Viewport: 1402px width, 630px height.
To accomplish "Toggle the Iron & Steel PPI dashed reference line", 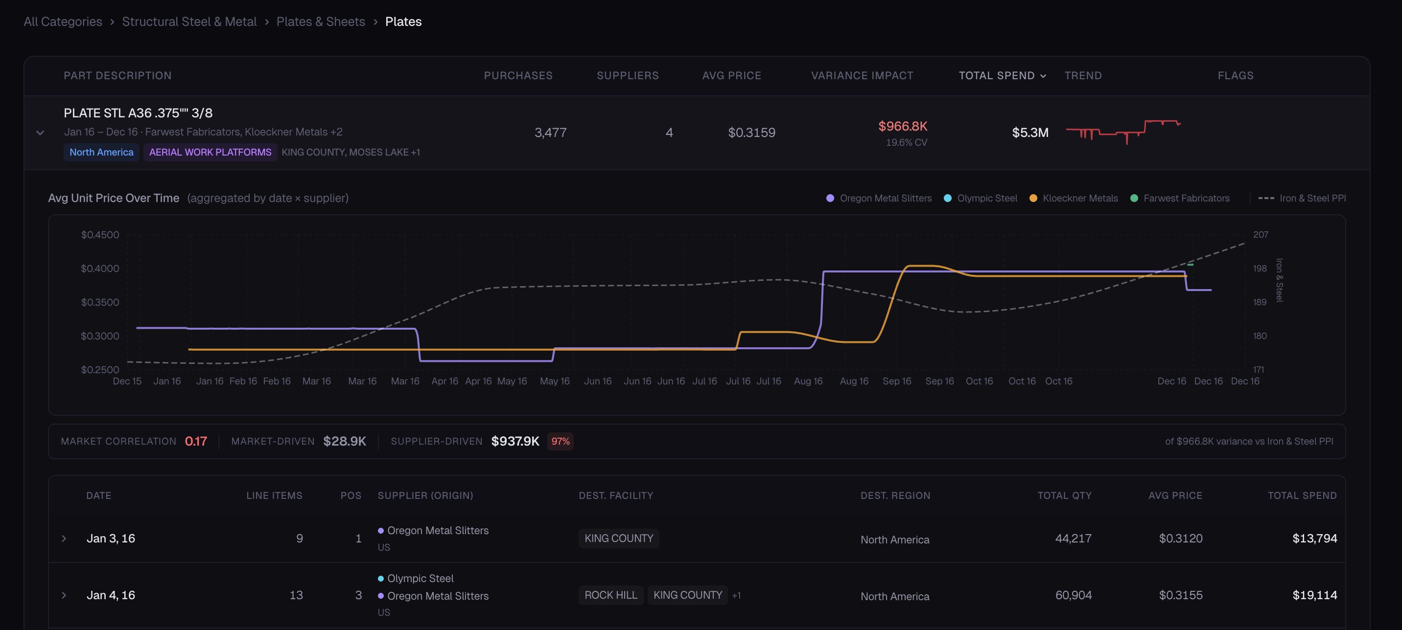I will point(1304,198).
